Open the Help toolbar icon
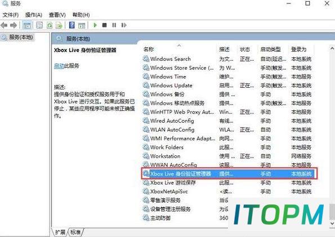Screen dimensions: 335x237 pos(72,25)
